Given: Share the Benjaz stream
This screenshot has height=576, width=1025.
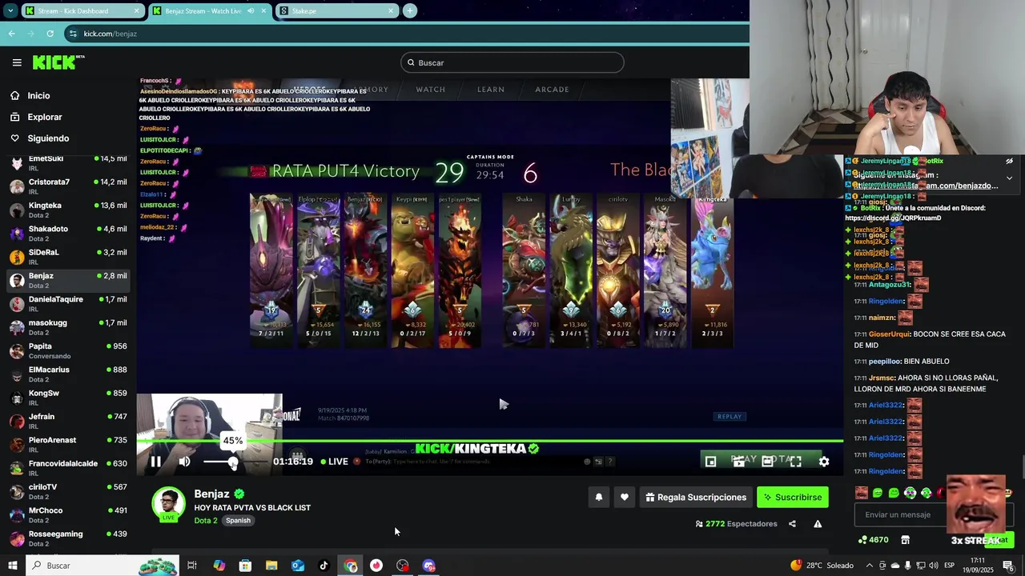Looking at the screenshot, I should tap(792, 524).
